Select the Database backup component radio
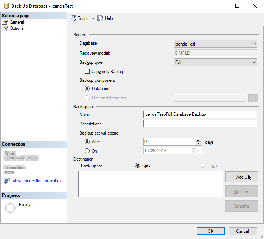Image resolution: width=264 pixels, height=239 pixels. pyautogui.click(x=87, y=89)
